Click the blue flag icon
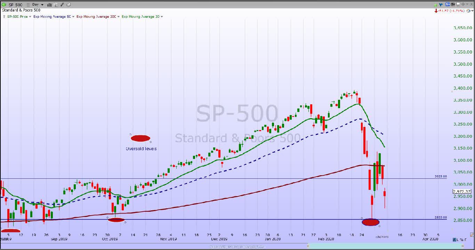Screen dimensions: 475x250 [x=441, y=5]
